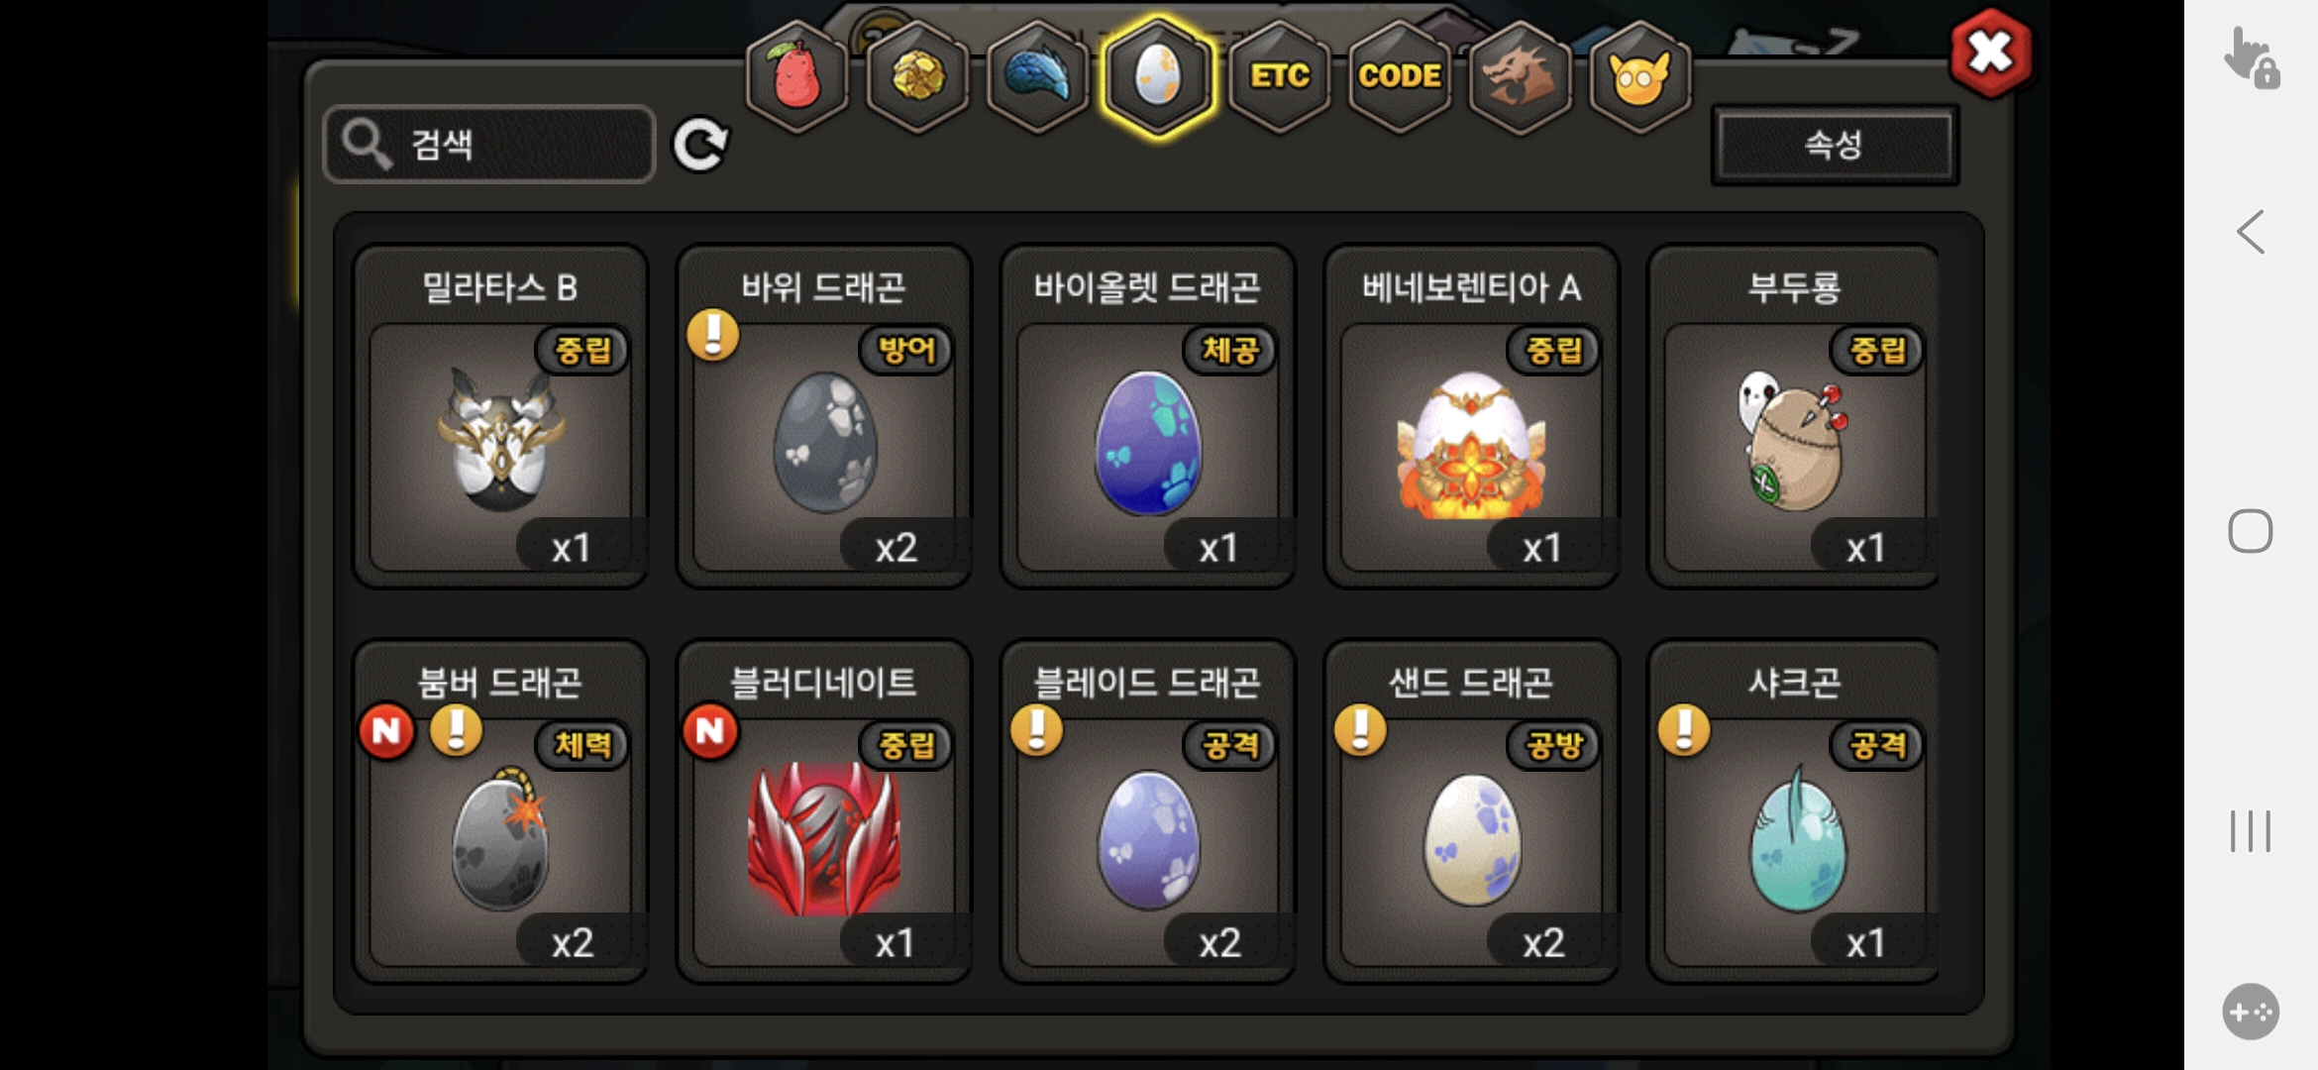The image size is (2318, 1070).
Task: Open the fruit food category tab
Action: (x=796, y=76)
